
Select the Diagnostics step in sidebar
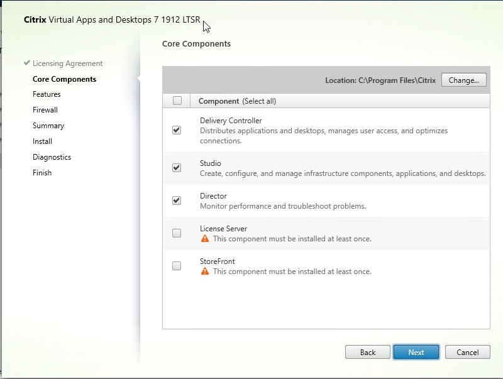click(x=52, y=157)
